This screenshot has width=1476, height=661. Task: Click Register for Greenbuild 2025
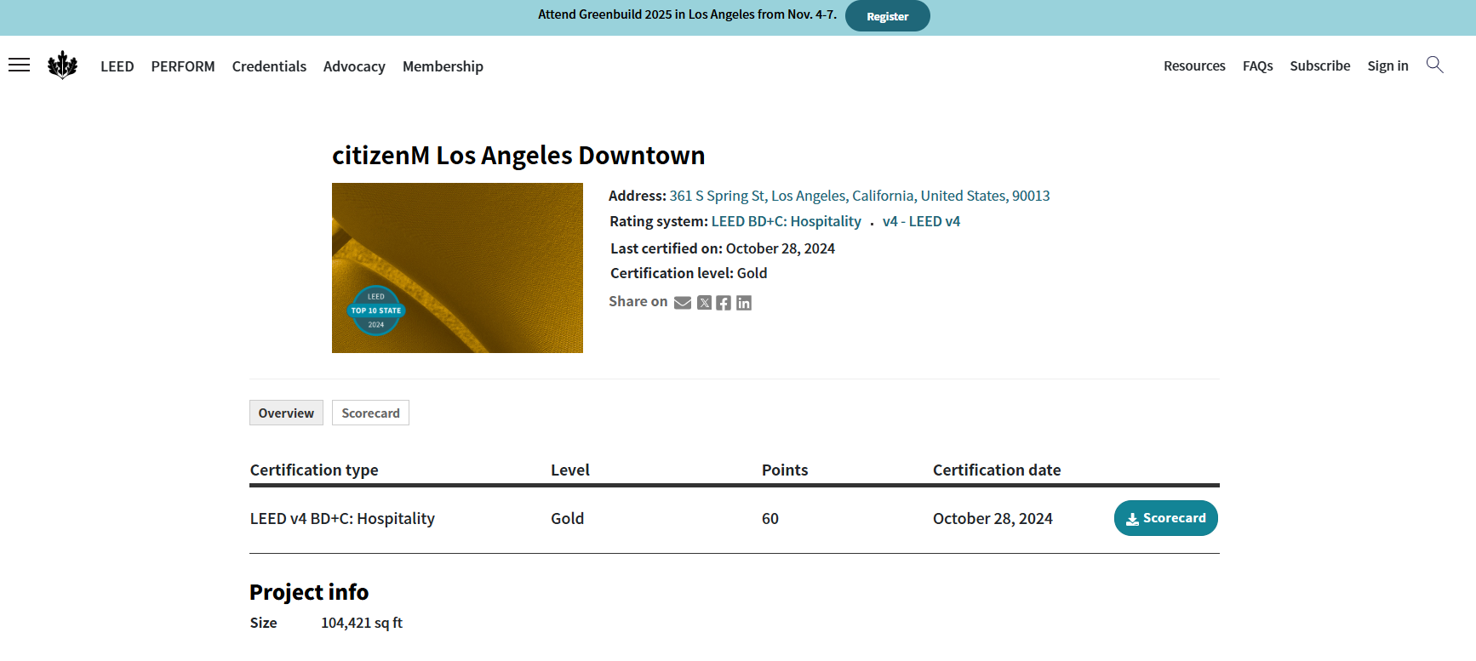pos(887,16)
